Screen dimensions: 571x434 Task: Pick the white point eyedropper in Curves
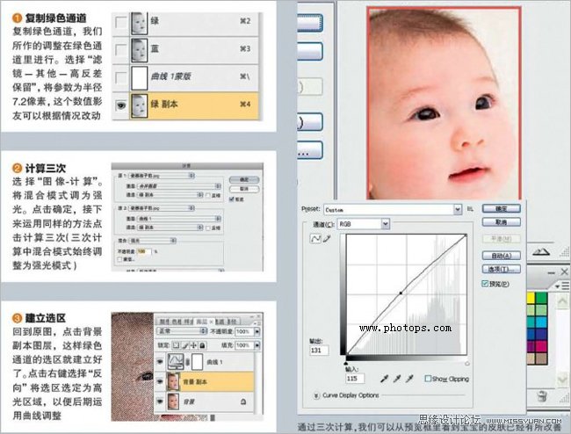click(x=409, y=379)
